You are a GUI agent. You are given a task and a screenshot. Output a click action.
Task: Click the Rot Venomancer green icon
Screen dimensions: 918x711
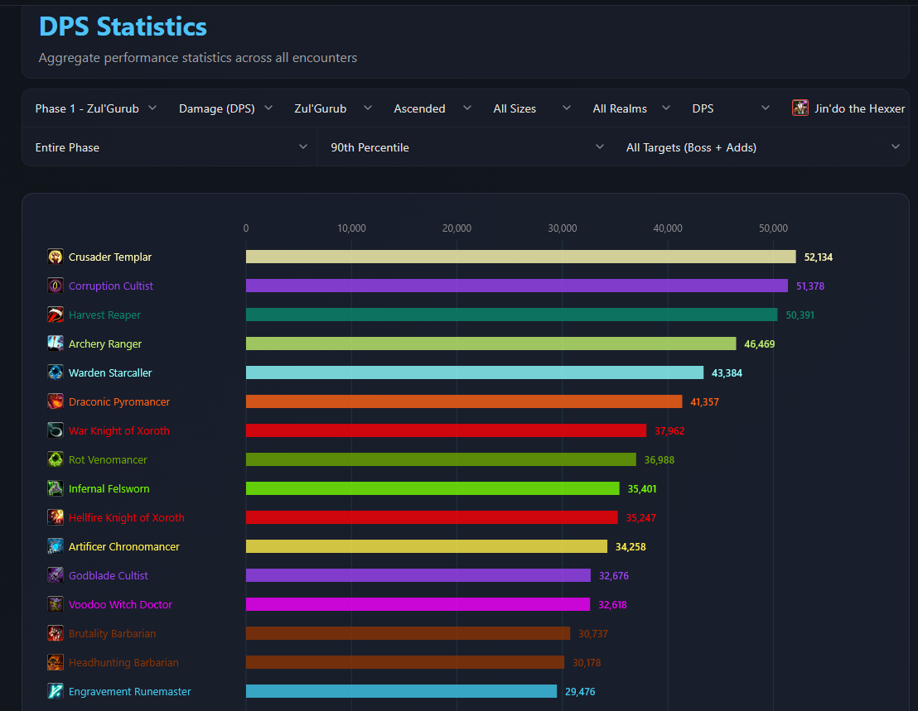pyautogui.click(x=55, y=459)
